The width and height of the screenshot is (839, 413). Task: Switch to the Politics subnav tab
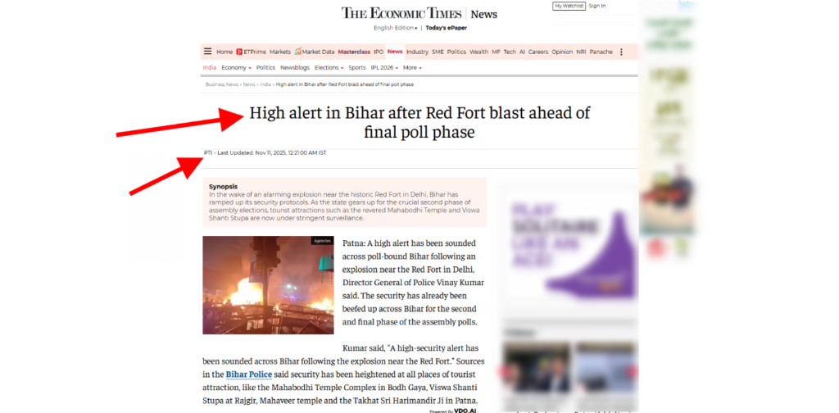click(265, 68)
